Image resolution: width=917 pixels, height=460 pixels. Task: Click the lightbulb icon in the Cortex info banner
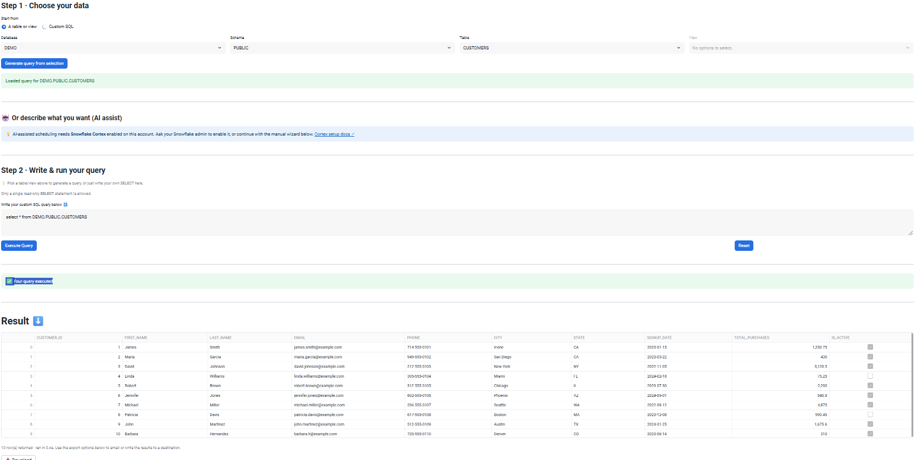(8, 134)
